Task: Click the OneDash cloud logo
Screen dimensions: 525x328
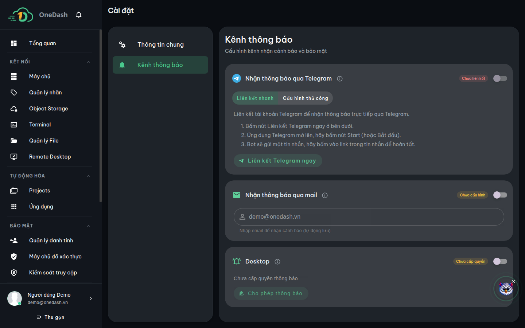Action: coord(21,15)
